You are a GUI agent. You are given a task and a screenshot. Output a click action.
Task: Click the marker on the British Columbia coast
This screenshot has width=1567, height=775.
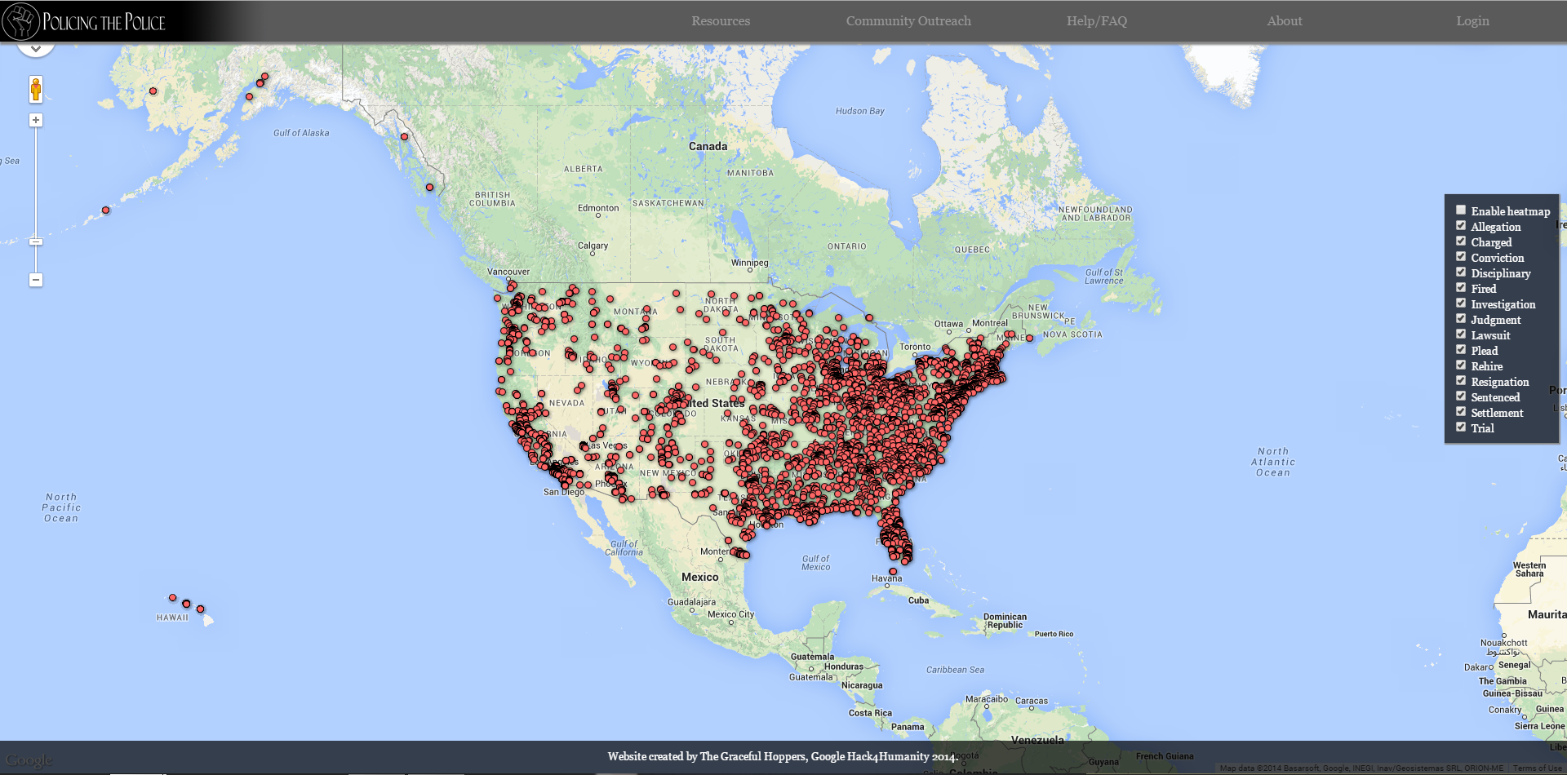[429, 188]
